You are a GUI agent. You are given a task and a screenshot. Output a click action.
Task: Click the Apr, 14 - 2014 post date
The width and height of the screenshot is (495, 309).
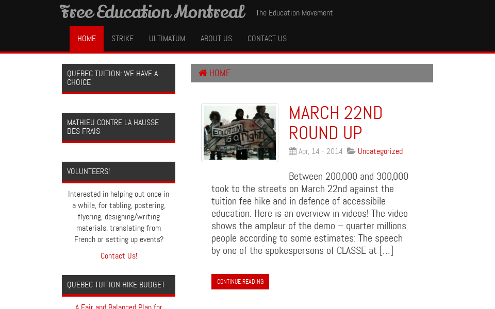click(x=321, y=151)
